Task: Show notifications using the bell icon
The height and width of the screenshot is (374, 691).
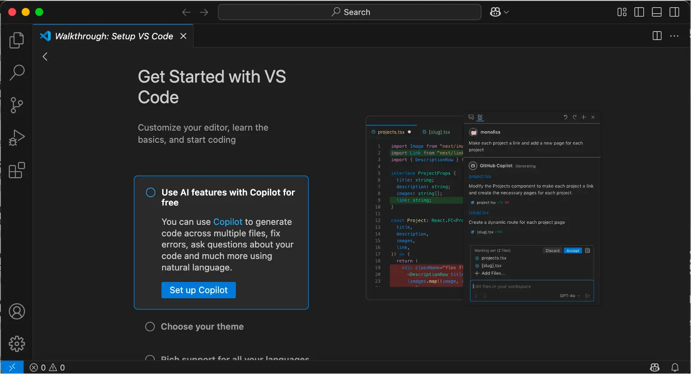Action: click(675, 368)
